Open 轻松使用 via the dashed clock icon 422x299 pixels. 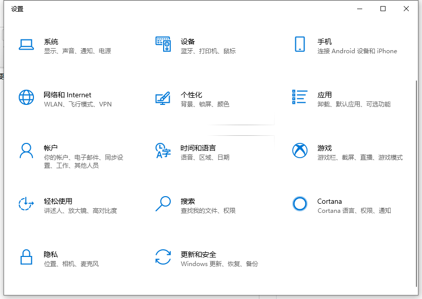26,204
